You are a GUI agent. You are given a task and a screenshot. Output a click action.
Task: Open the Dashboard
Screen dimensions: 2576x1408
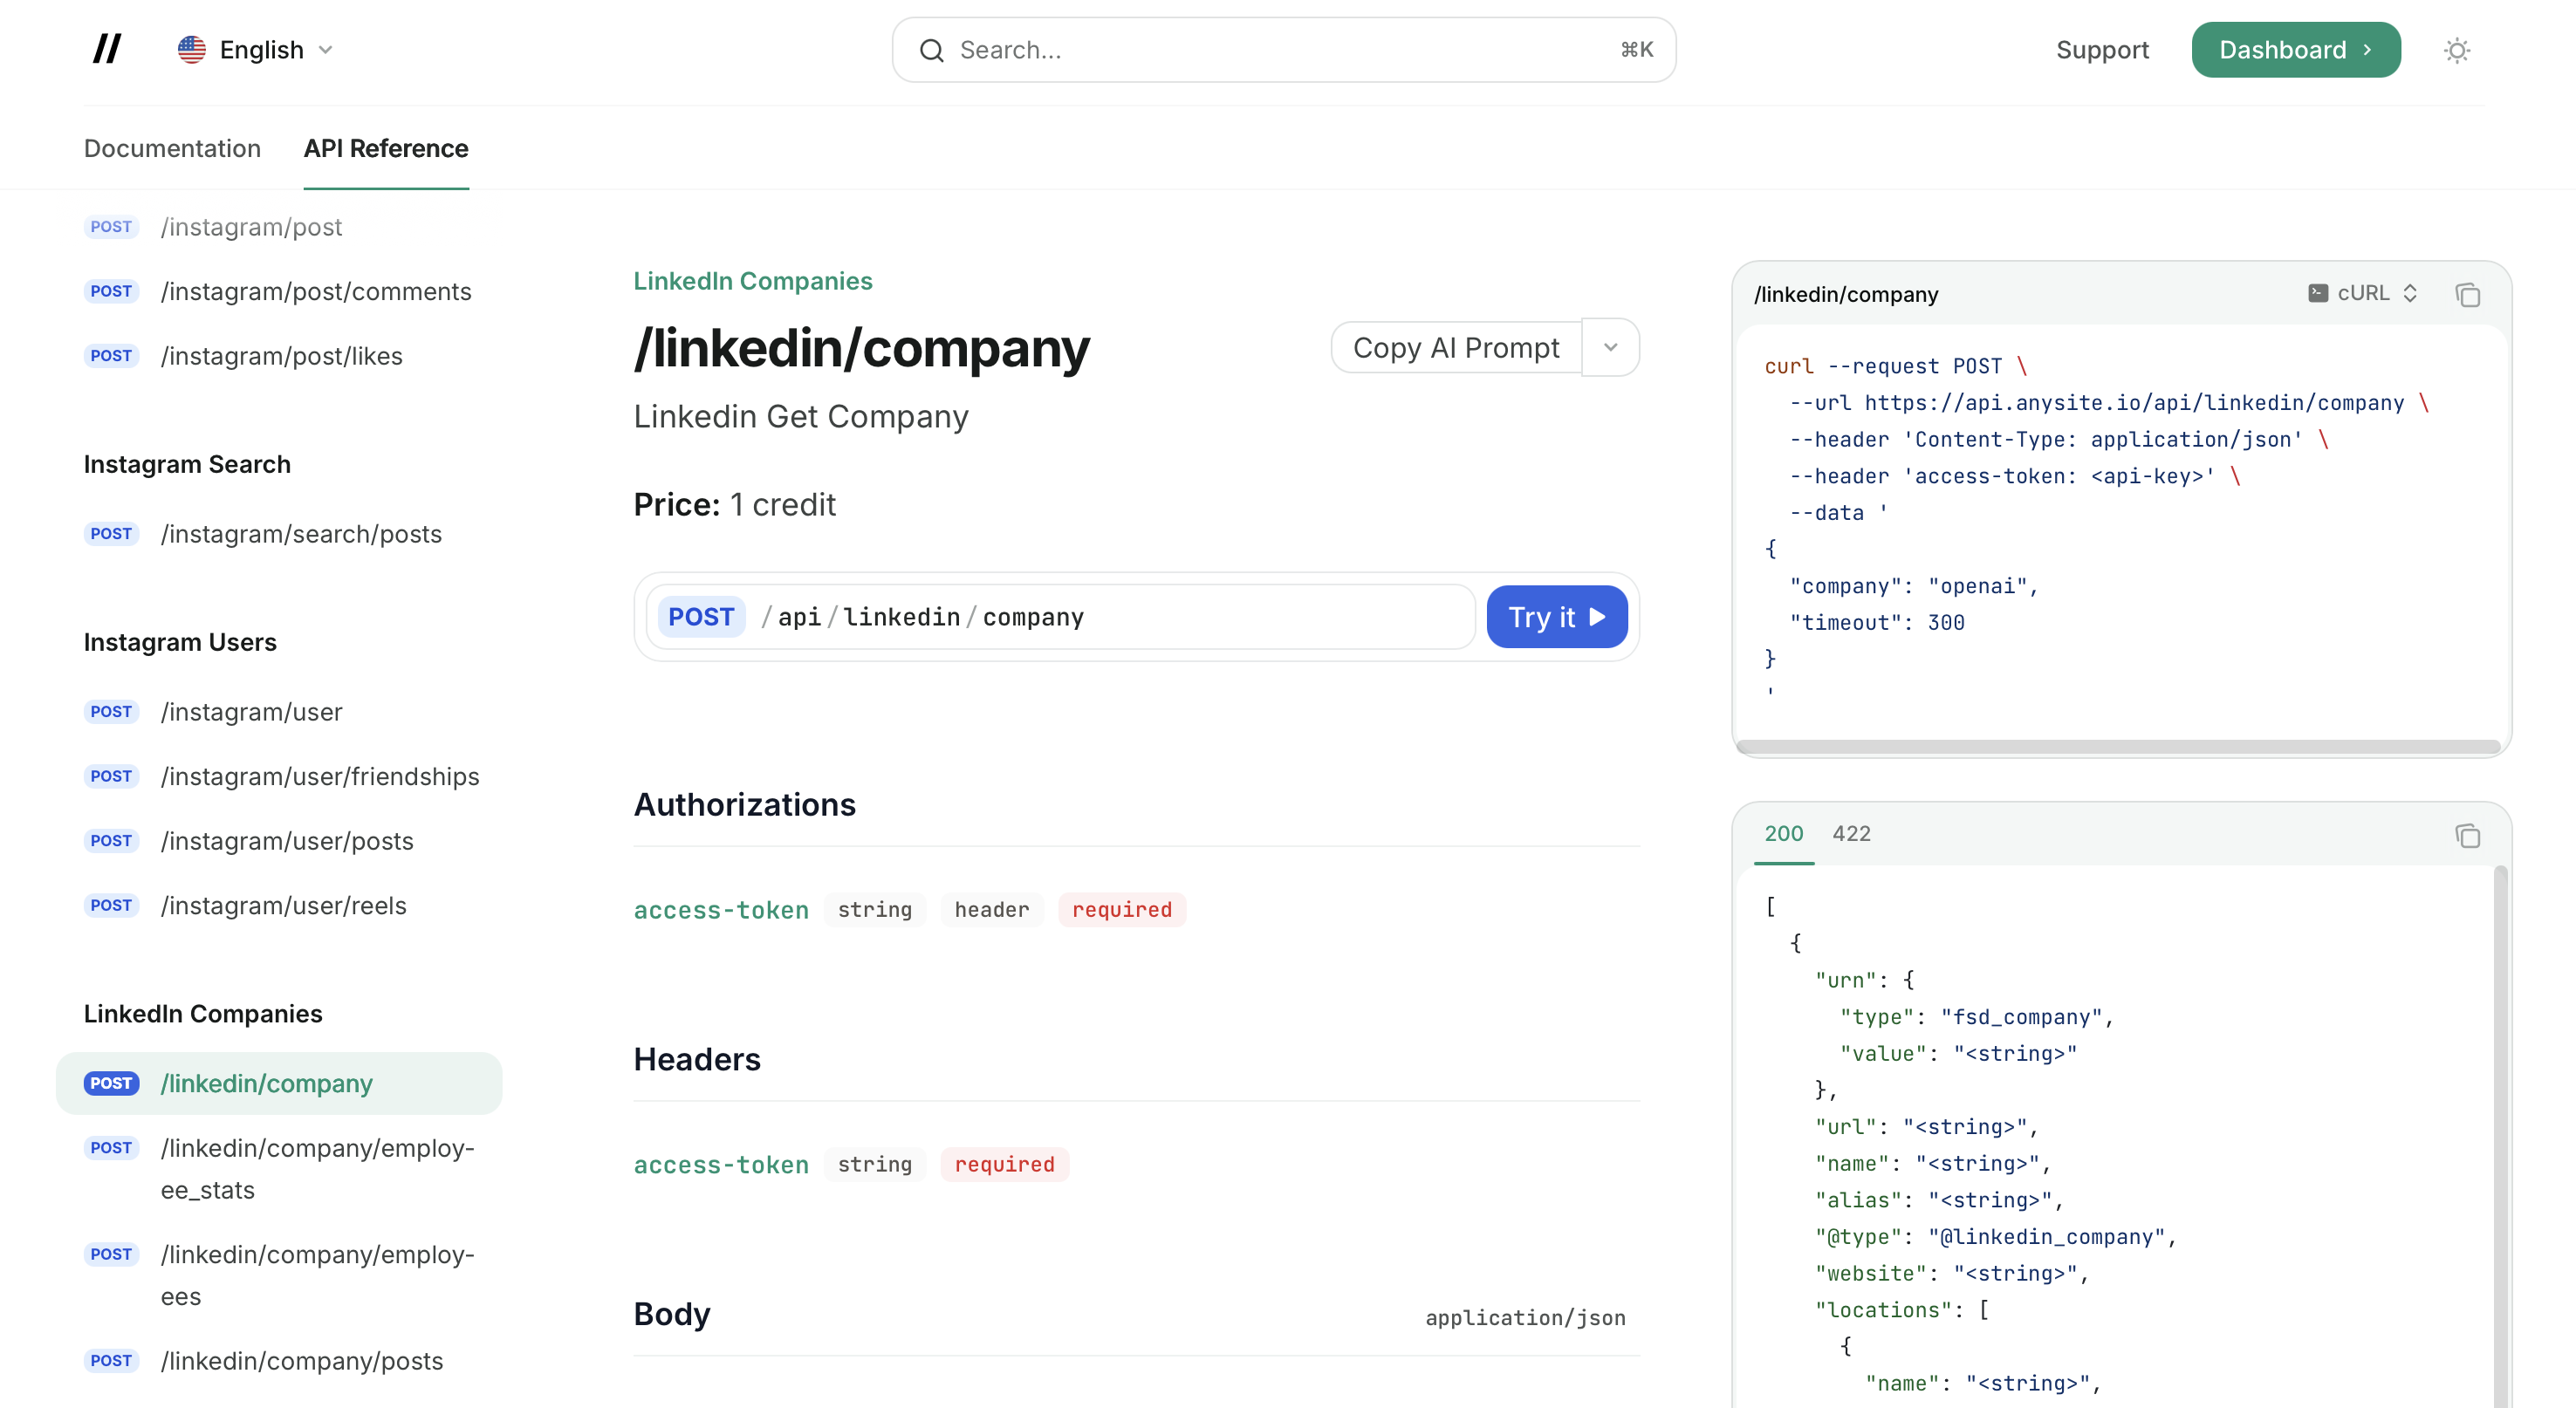tap(2294, 49)
